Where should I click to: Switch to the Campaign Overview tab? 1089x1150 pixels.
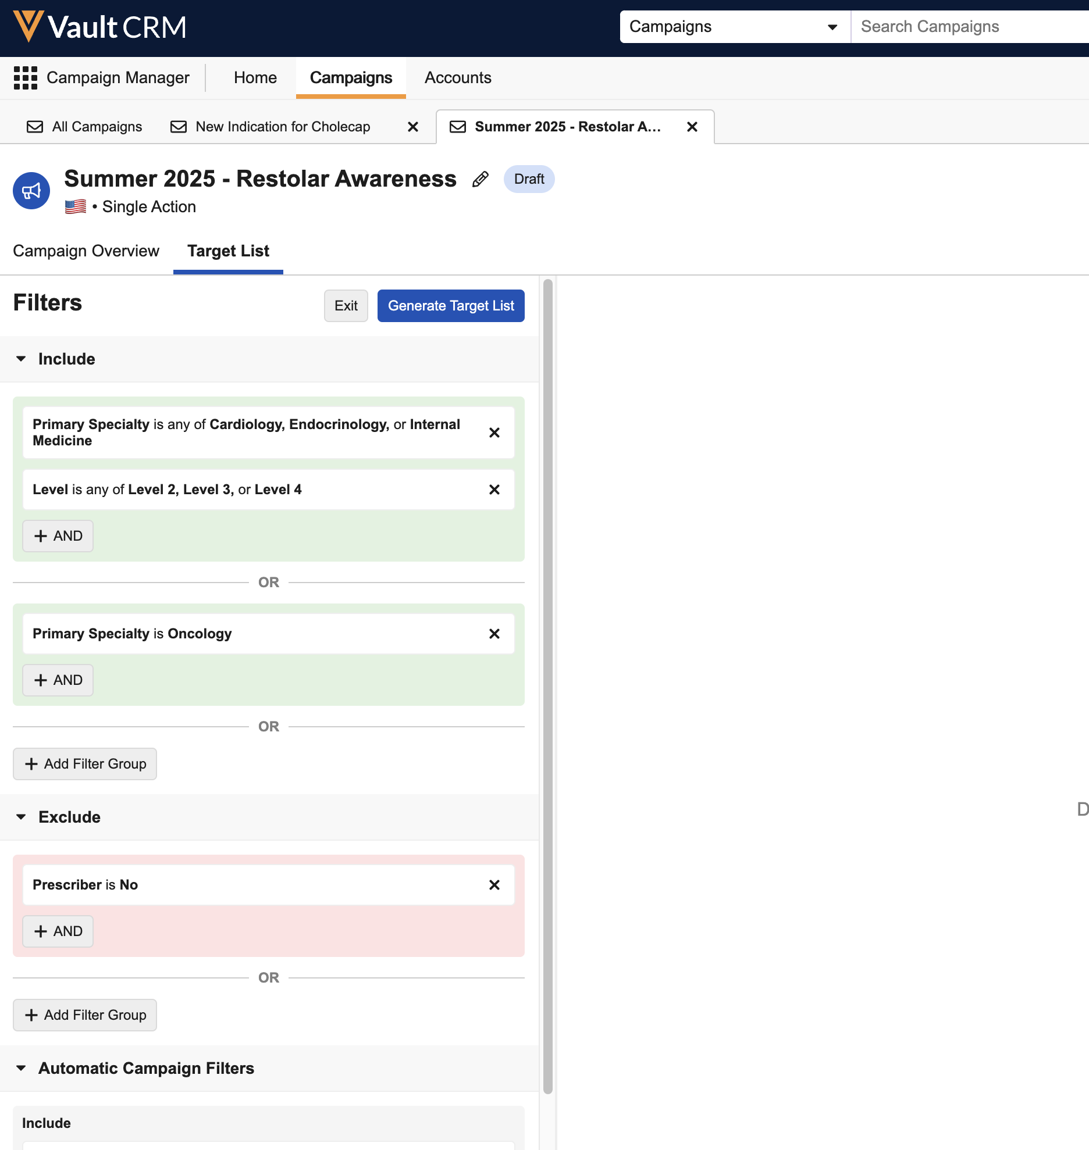tap(86, 251)
